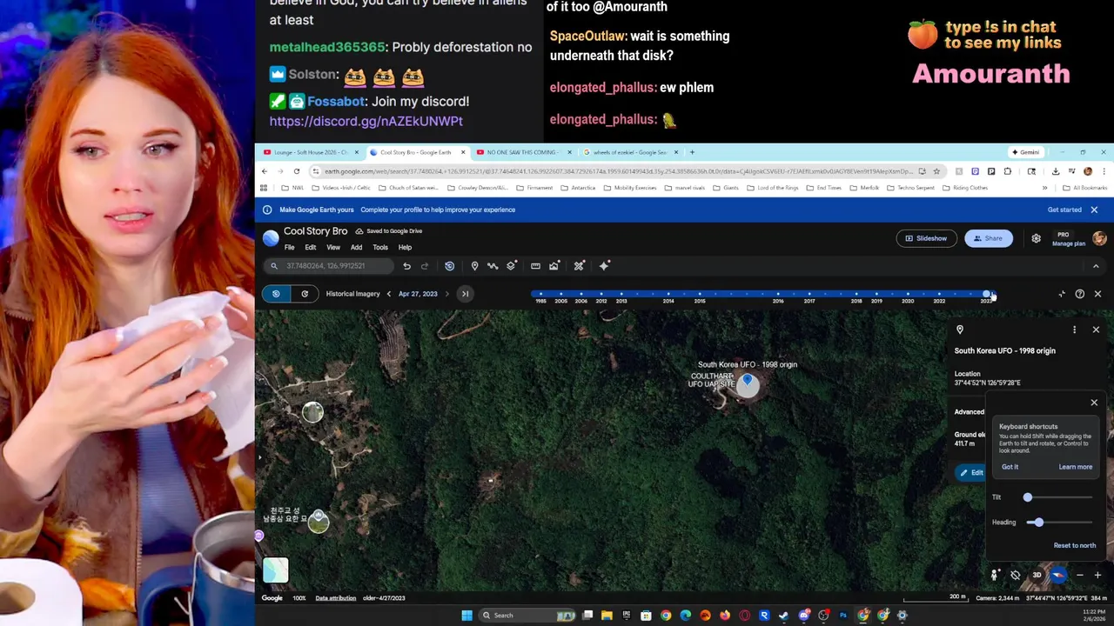Toggle the historical imagery clock toolbar icon
Screen dimensions: 1114x626
[x=449, y=266]
